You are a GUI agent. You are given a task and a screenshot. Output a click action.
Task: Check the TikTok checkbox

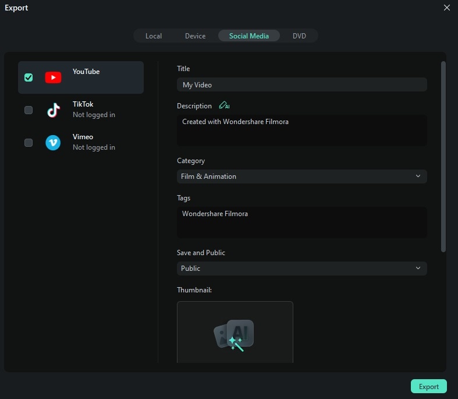(29, 110)
